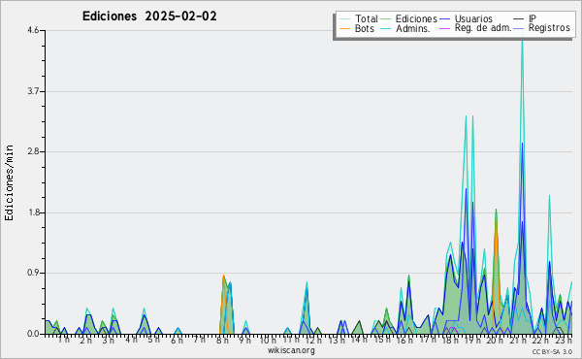Click the Reg. de adm. magenta line swatch

pos(444,28)
